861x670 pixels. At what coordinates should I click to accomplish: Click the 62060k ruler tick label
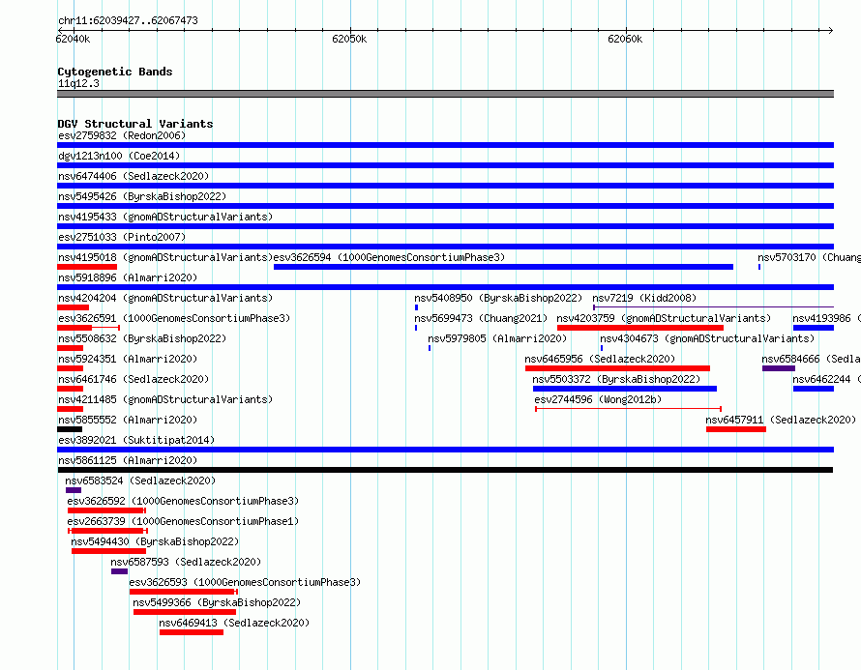(x=625, y=39)
